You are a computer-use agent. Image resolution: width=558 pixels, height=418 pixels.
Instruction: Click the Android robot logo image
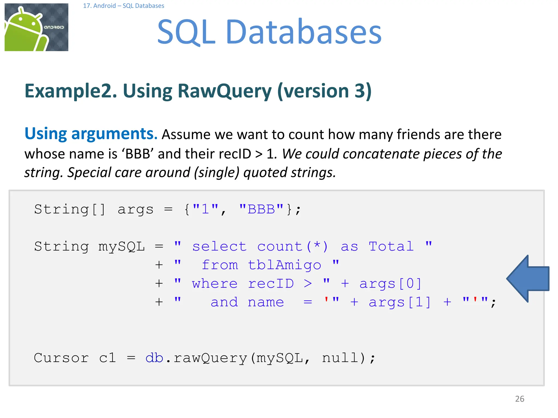point(37,27)
